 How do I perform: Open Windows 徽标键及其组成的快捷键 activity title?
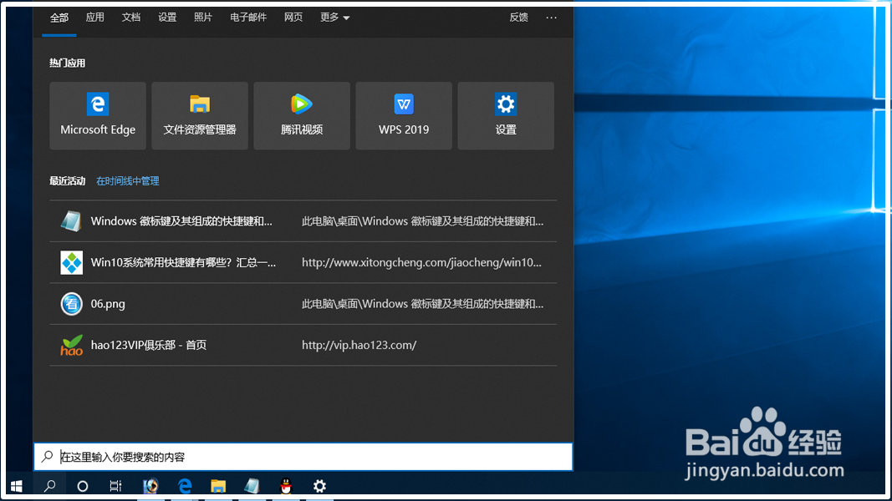[x=181, y=221]
